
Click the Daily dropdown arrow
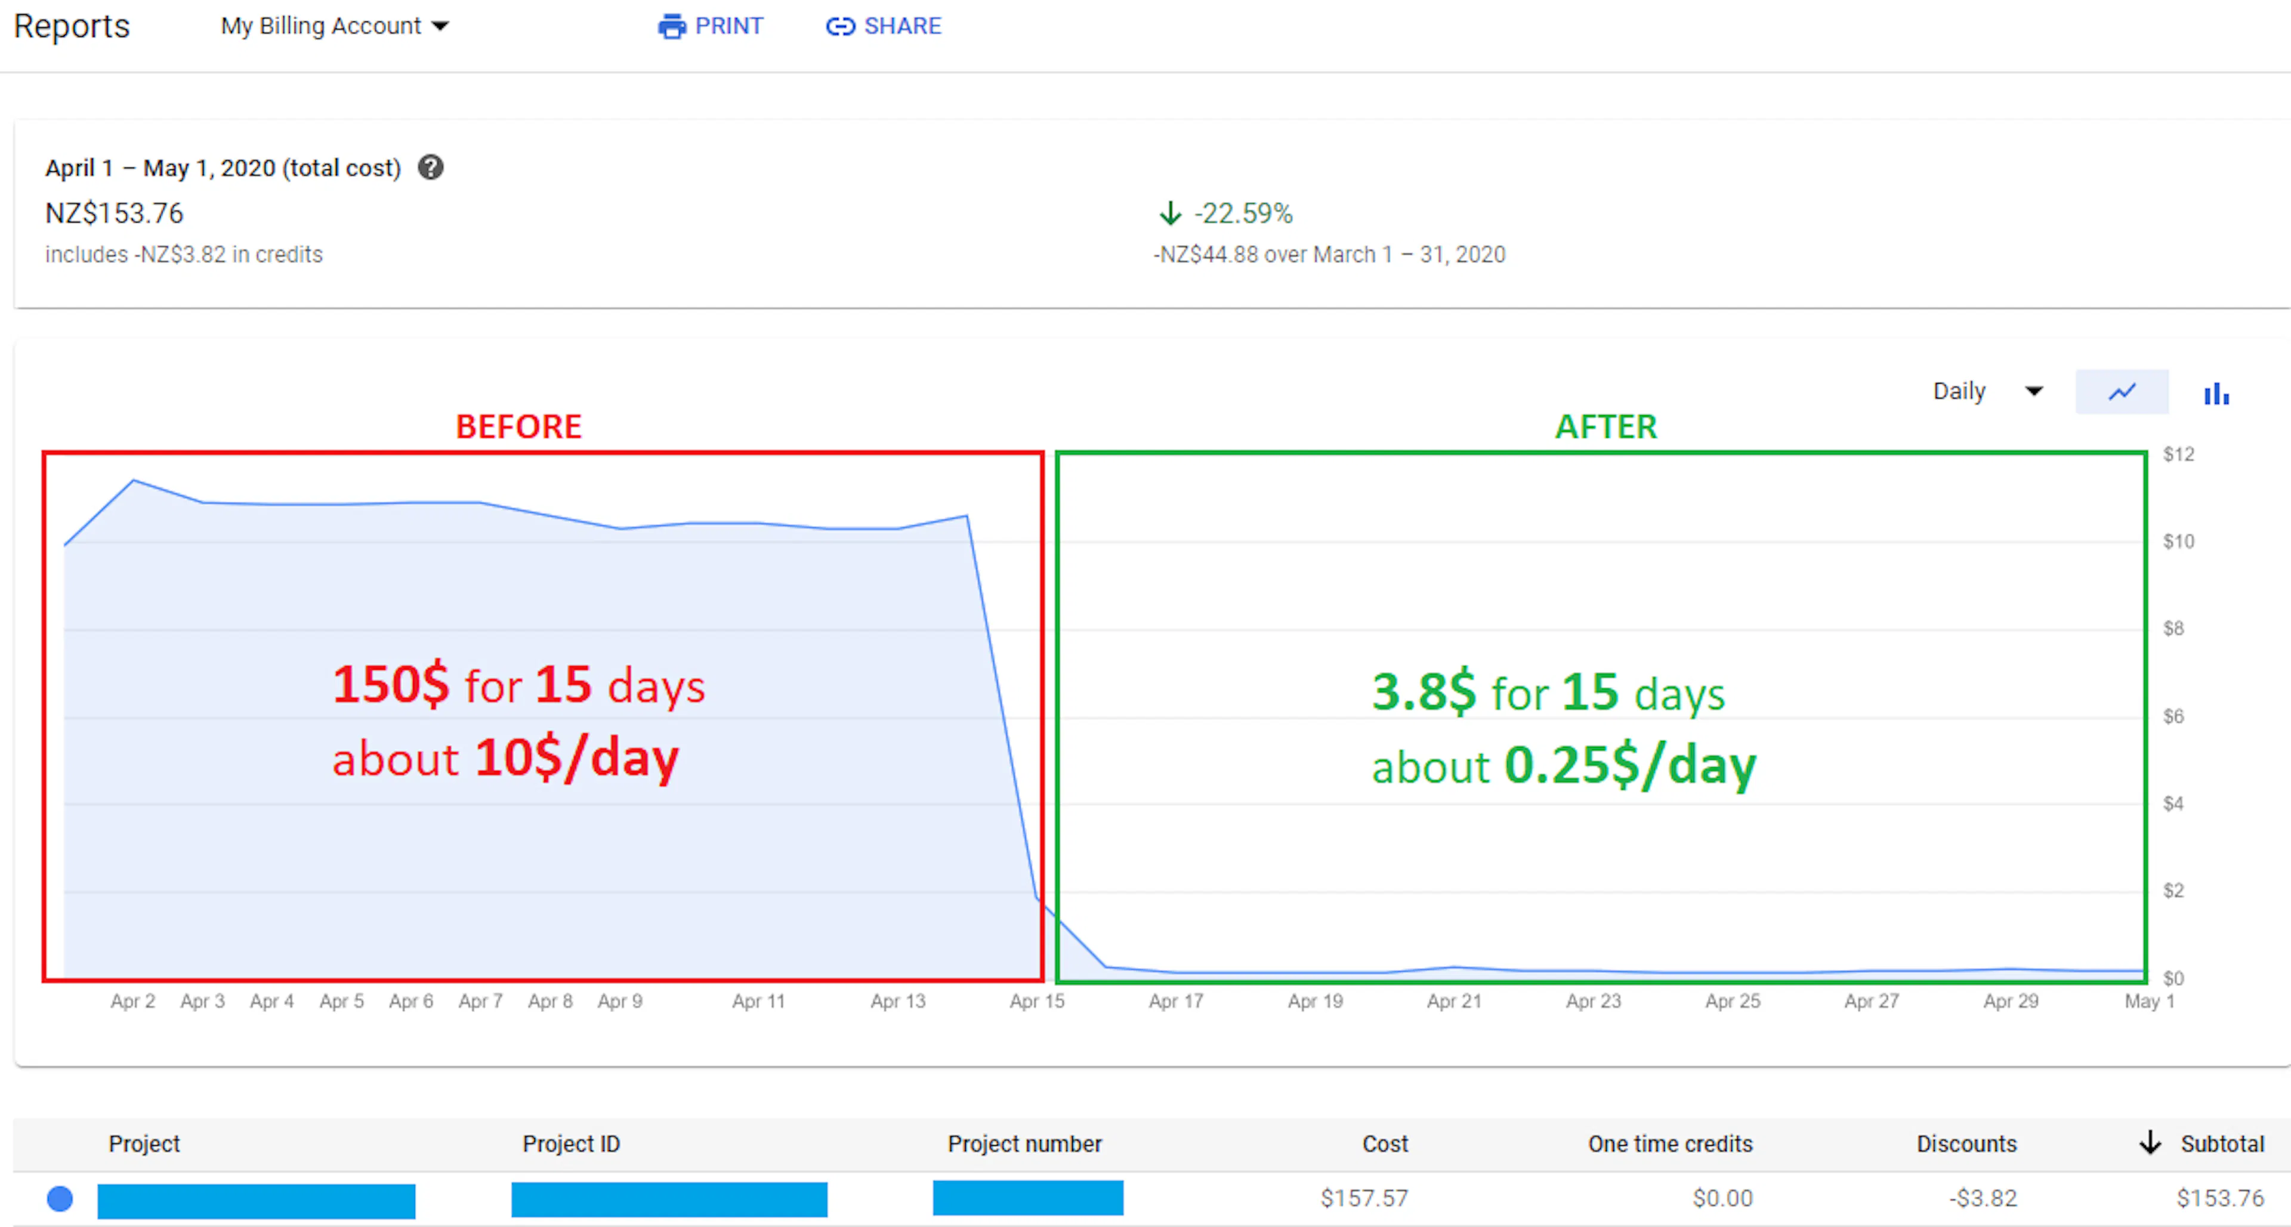[x=2033, y=391]
